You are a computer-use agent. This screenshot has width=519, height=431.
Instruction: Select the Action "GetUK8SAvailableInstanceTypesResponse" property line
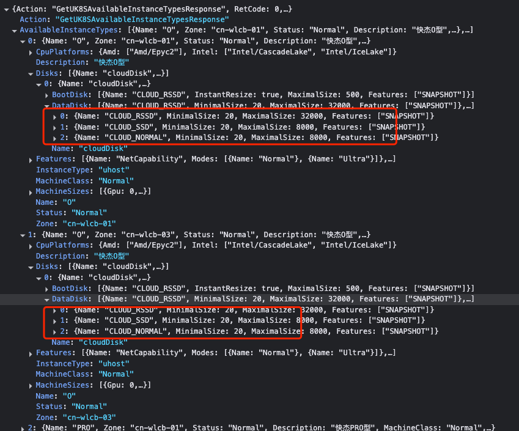[124, 20]
